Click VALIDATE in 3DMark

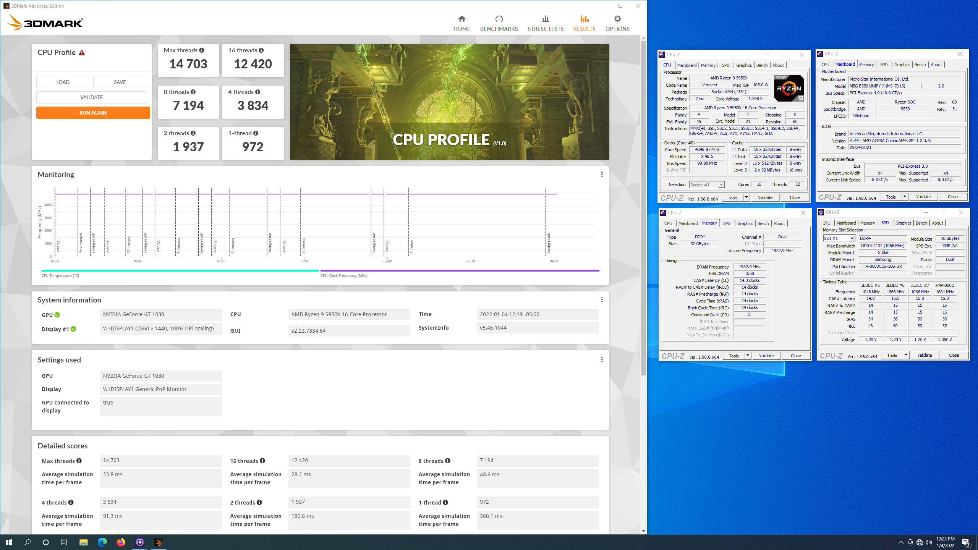click(x=92, y=97)
